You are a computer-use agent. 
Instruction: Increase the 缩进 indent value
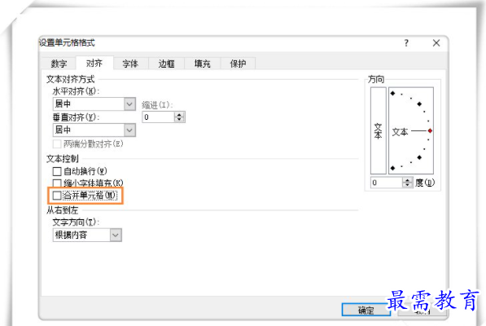179,115
